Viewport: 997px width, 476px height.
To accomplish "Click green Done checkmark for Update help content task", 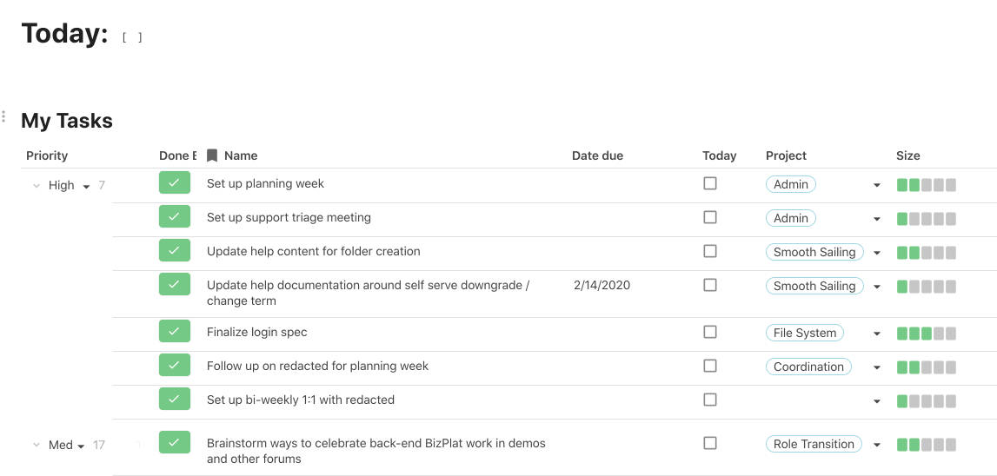I will [175, 251].
